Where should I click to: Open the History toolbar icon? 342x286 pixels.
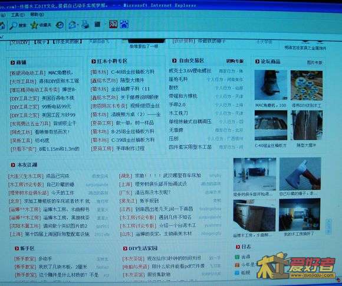[60, 25]
